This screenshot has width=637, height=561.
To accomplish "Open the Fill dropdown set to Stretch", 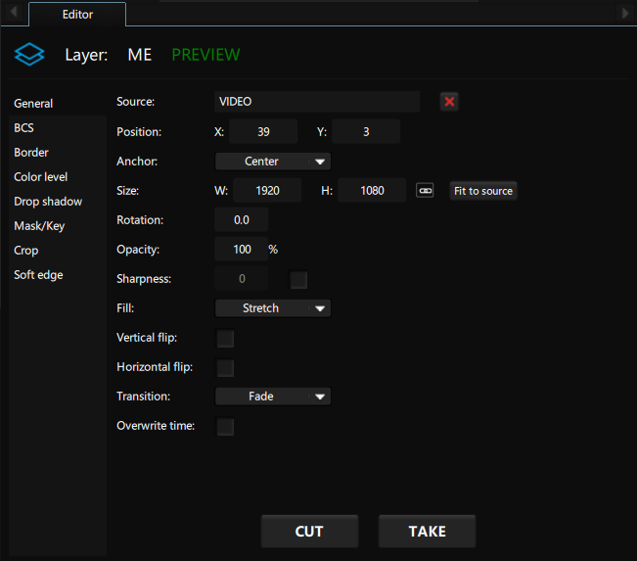I will pos(273,308).
